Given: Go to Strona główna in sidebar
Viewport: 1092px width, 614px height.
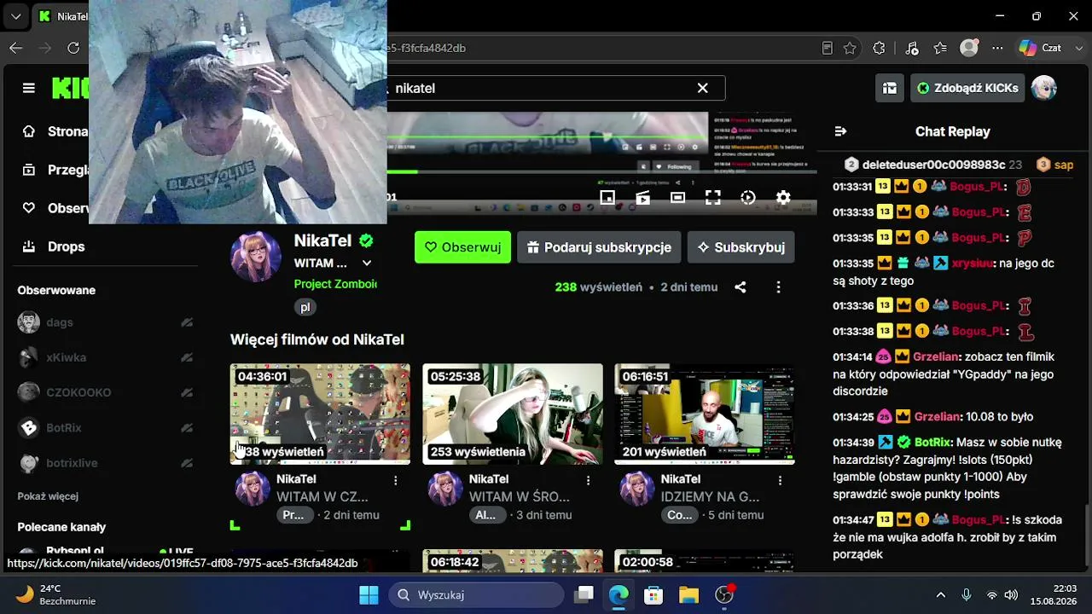Looking at the screenshot, I should pyautogui.click(x=55, y=131).
